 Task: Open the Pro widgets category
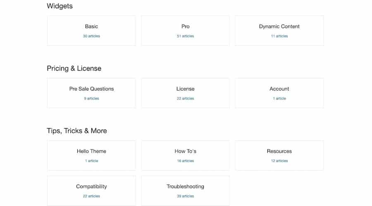click(185, 26)
